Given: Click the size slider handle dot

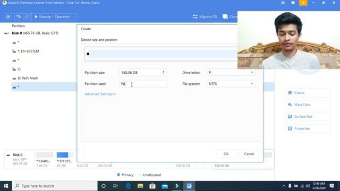Looking at the screenshot, I should 88,54.
